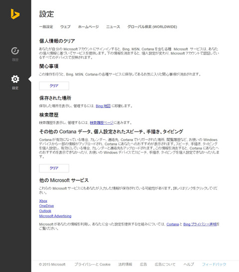Open the Bing 地図 link
239x272 pixels.
pos(103,106)
